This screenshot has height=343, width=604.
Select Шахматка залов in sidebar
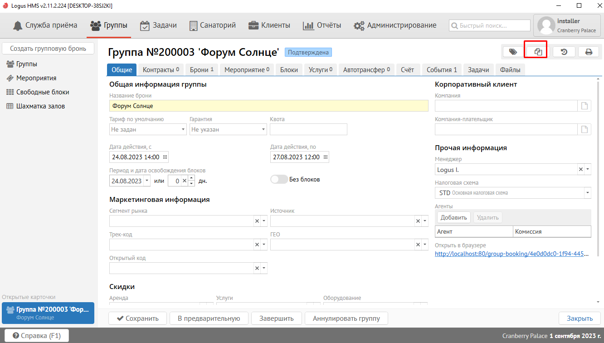pos(40,106)
